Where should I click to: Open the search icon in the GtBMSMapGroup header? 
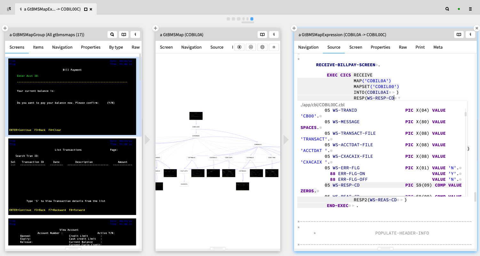click(x=112, y=35)
